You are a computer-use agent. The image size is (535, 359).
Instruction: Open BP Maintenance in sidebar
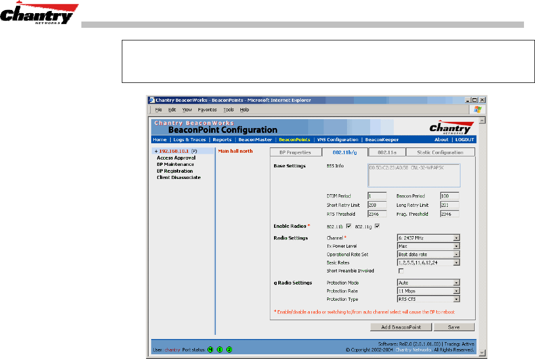click(x=175, y=164)
